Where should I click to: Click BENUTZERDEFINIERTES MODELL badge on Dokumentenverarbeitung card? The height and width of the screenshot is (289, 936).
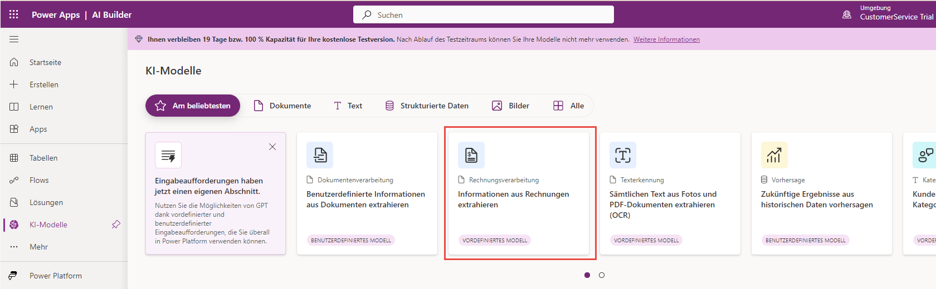pyautogui.click(x=350, y=240)
